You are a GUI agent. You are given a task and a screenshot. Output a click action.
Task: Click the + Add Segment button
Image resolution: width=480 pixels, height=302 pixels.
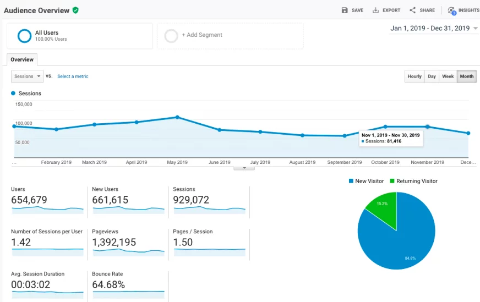pos(202,35)
